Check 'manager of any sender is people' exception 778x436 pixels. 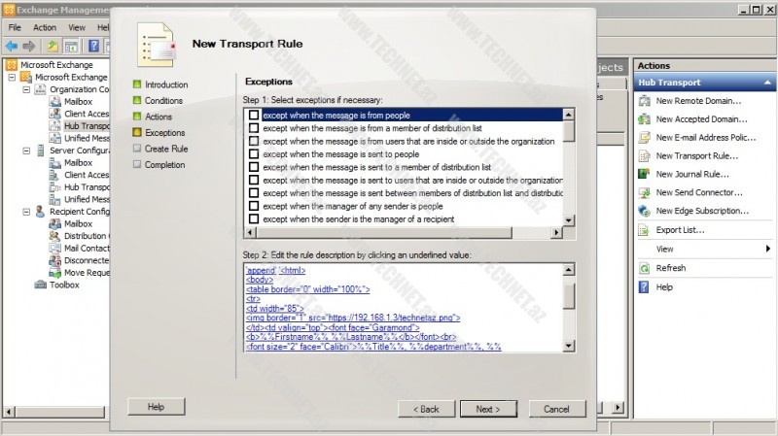pyautogui.click(x=254, y=206)
